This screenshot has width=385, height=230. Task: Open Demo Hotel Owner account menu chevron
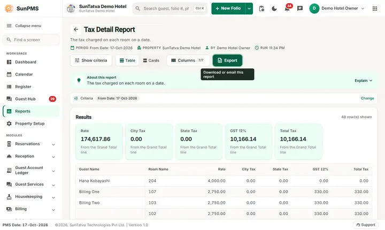pos(363,9)
